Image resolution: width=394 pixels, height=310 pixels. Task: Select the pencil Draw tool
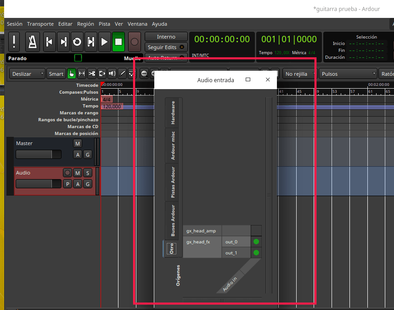click(x=122, y=73)
